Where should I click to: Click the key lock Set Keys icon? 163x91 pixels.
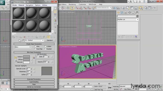click(110, 88)
